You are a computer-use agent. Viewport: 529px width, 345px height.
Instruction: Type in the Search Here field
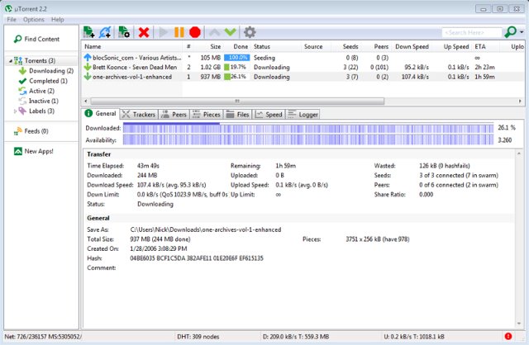click(471, 32)
